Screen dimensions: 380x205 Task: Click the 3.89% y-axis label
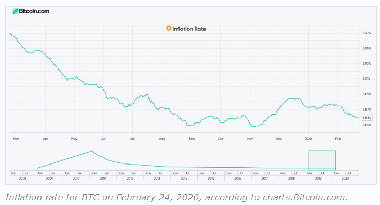point(367,94)
